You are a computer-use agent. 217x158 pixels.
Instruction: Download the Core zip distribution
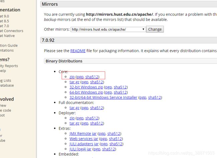[x=72, y=77]
